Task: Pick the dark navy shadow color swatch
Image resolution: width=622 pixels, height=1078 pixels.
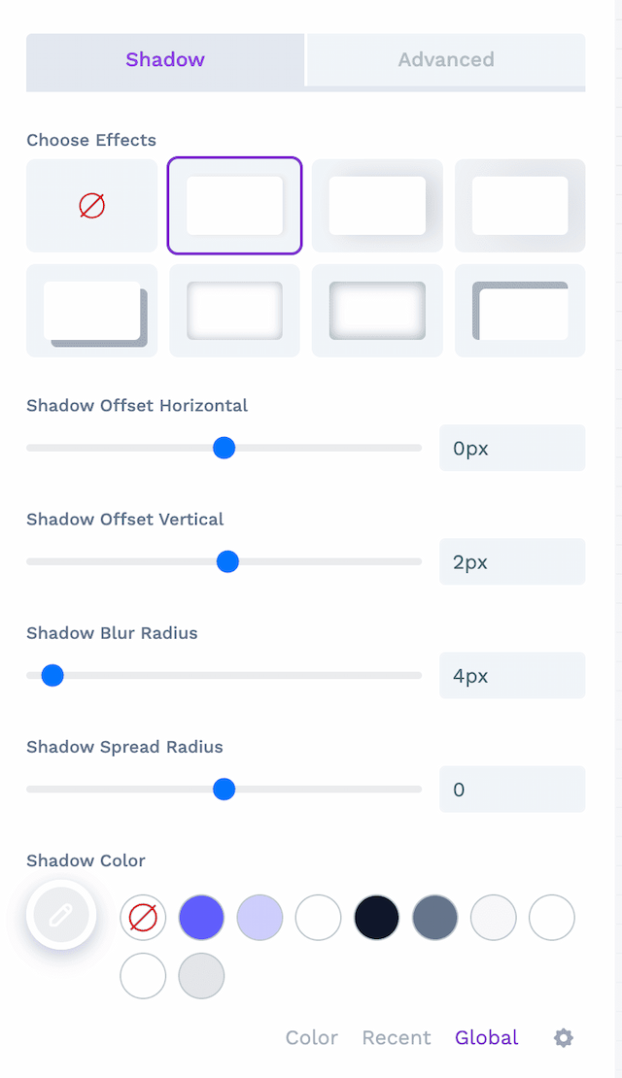Action: pyautogui.click(x=376, y=917)
